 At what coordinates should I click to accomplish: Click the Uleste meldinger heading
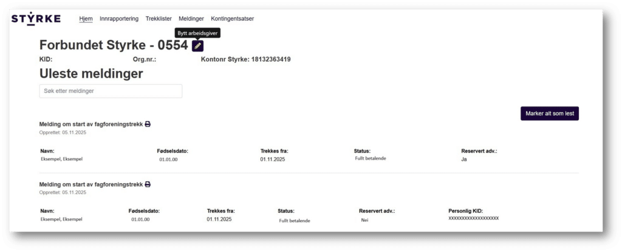[91, 74]
